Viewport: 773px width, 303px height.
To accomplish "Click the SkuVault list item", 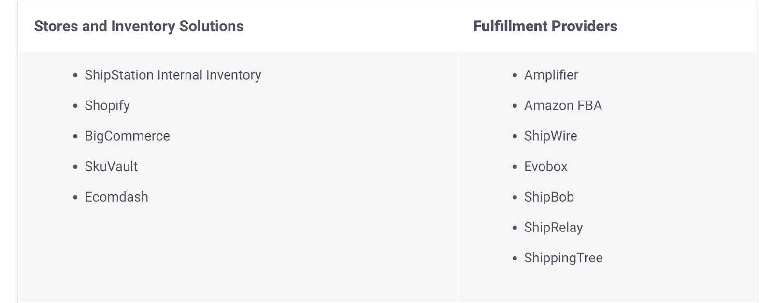I will [x=111, y=166].
